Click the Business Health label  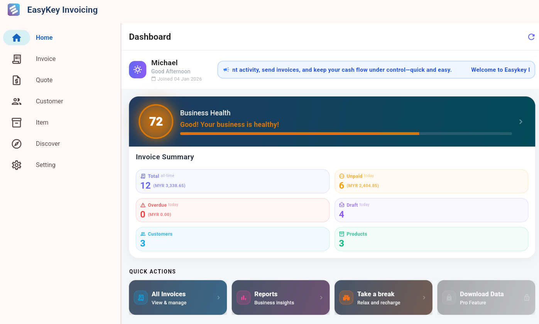(205, 113)
